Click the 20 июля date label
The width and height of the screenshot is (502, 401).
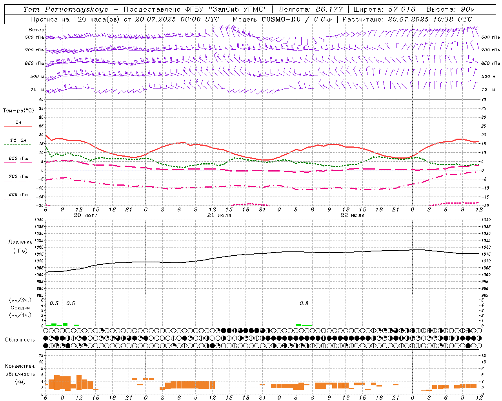point(86,215)
